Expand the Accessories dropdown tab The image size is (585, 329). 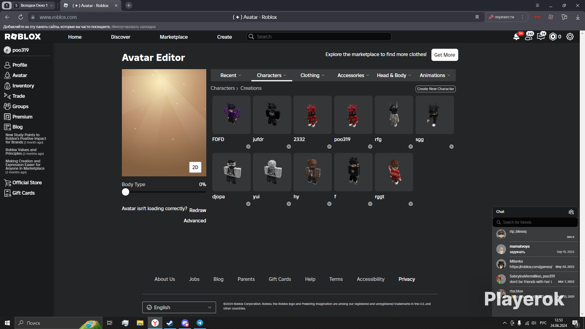click(x=353, y=75)
